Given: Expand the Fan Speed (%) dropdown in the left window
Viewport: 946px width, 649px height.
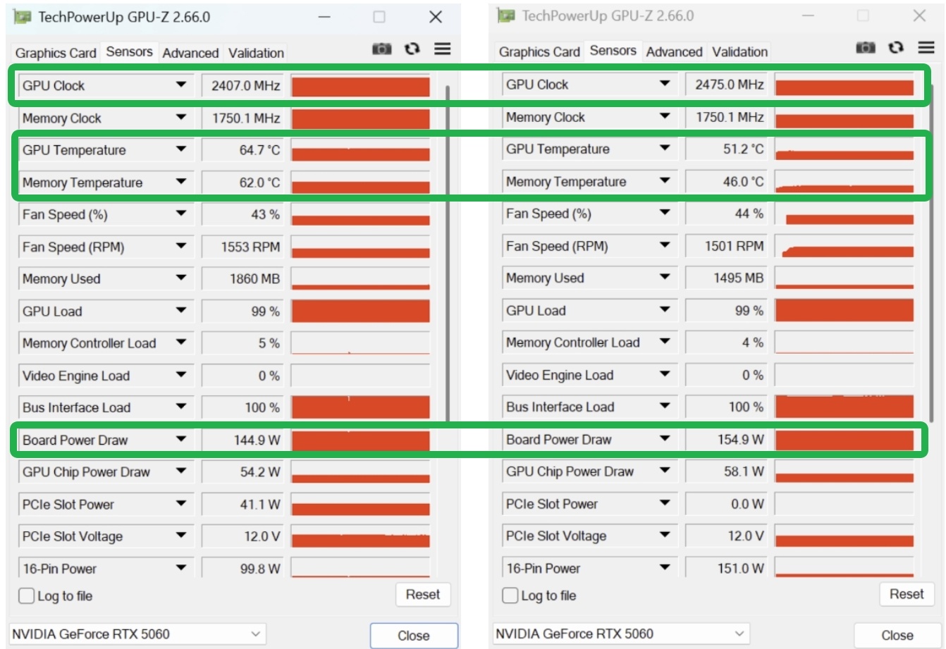Looking at the screenshot, I should tap(181, 214).
